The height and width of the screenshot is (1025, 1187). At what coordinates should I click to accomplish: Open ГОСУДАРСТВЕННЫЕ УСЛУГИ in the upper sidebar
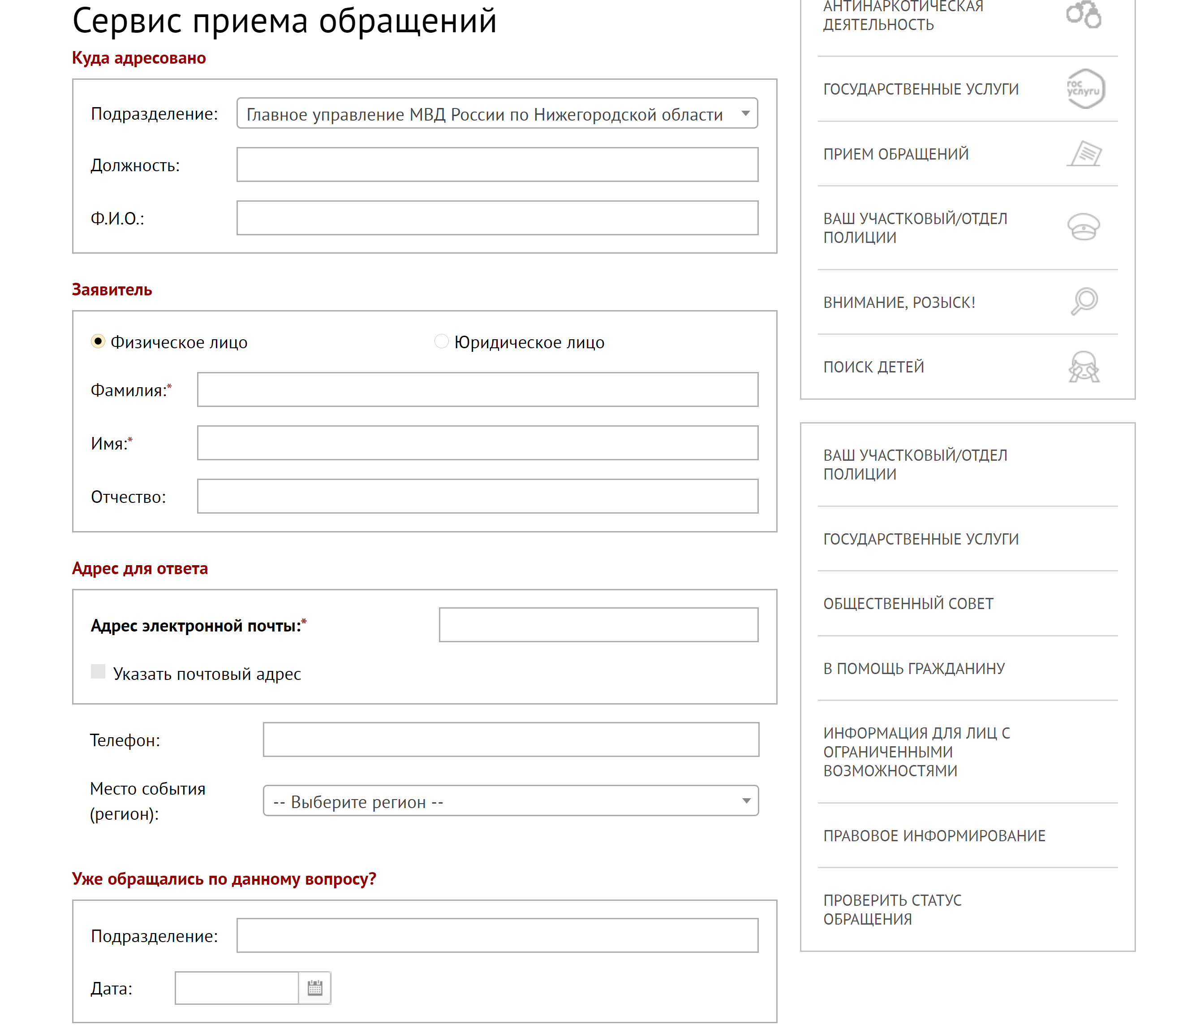point(921,89)
